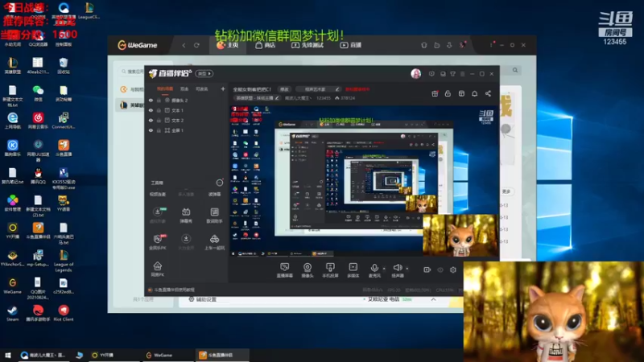Click the WeGame search magnifier
This screenshot has height=362, width=644.
[x=515, y=70]
